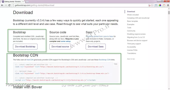Jump to Examples in sidebar navigation
The image size is (170, 90).
click(131, 24)
